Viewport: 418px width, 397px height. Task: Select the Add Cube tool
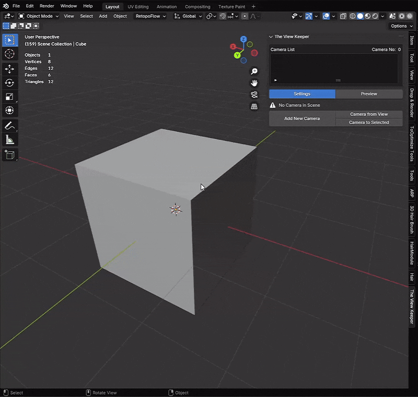point(10,154)
